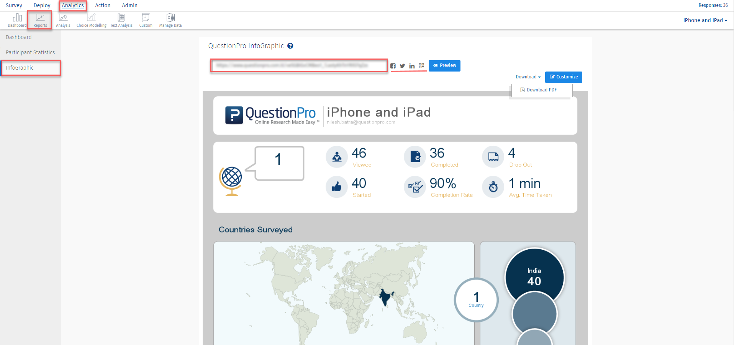
Task: Click the Countries Surveyed heading
Action: point(256,229)
